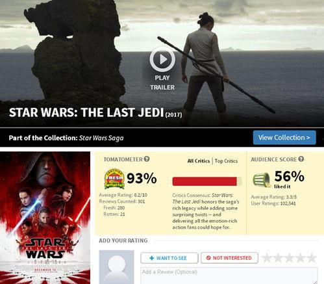Click the Star Wars: The Last Jedi title
This screenshot has width=324, height=284.
click(86, 112)
